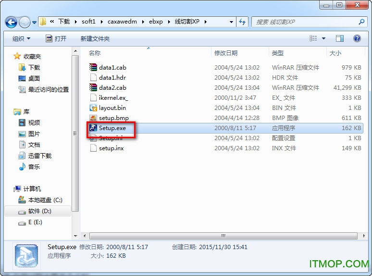Screen dimensions: 372x276
Task: Click the horizontal scrollbar thumb in file list
Action: [x=223, y=236]
